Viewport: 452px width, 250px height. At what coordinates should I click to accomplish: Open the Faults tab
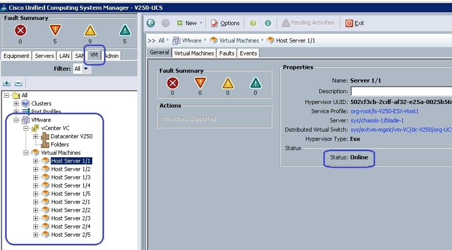(227, 53)
